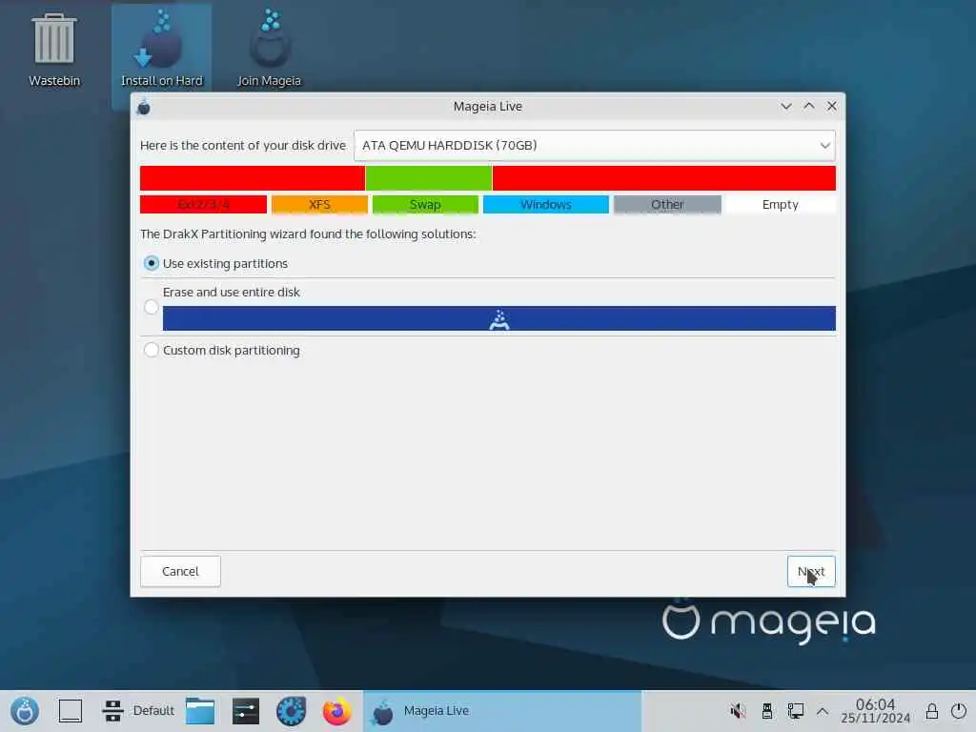Open the network connections tray icon
The image size is (976, 732).
pyautogui.click(x=796, y=711)
